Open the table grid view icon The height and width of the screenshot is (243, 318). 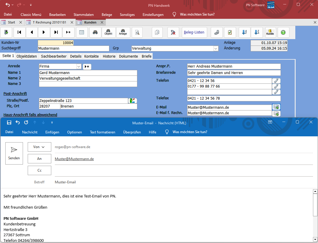click(82, 32)
